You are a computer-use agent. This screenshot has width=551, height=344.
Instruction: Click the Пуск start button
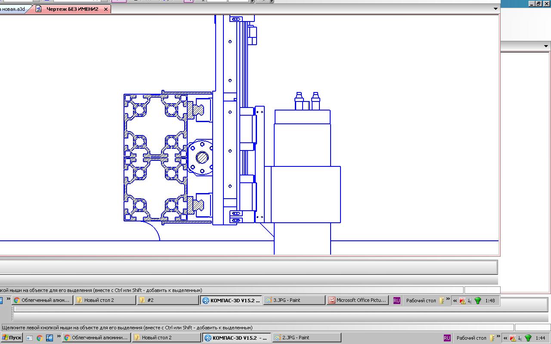click(12, 338)
